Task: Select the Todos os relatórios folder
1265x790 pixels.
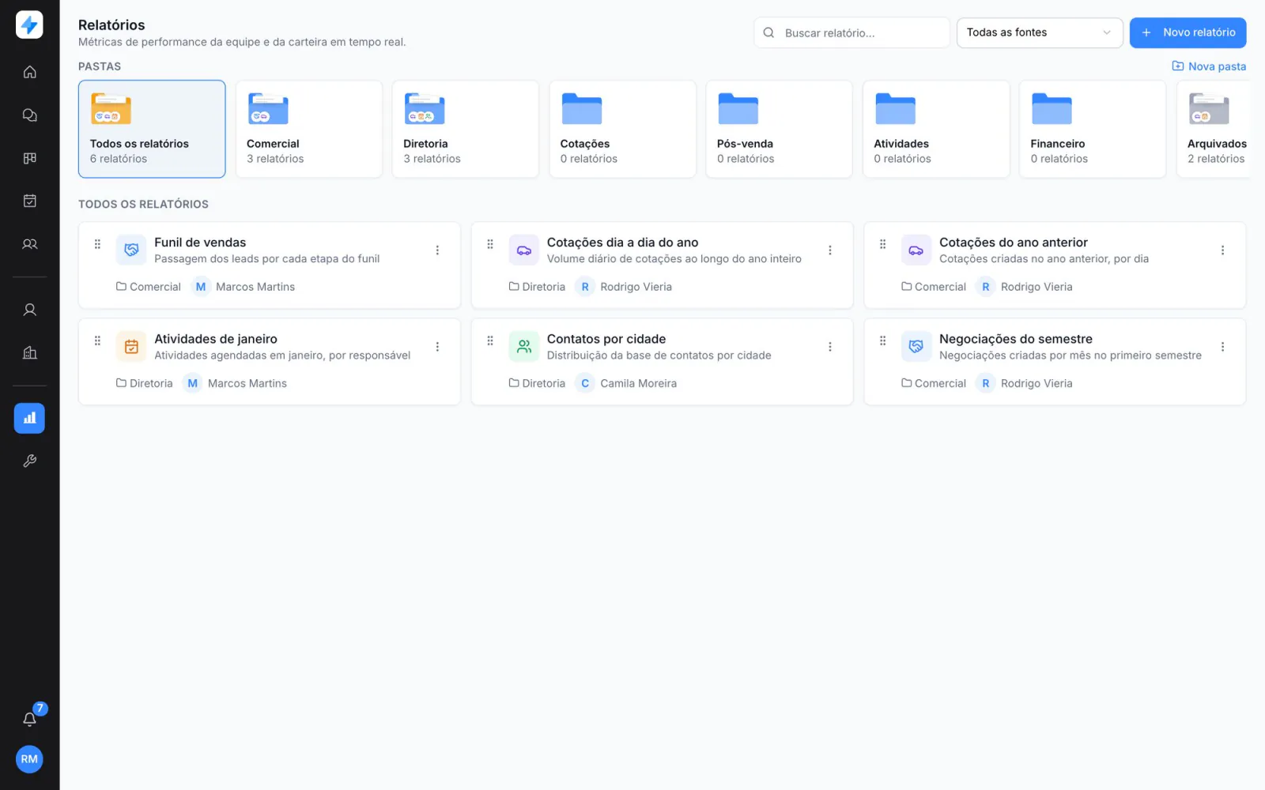Action: (152, 129)
